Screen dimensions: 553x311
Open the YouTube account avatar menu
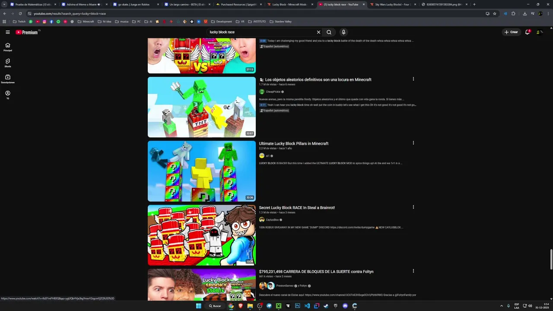pos(539,32)
